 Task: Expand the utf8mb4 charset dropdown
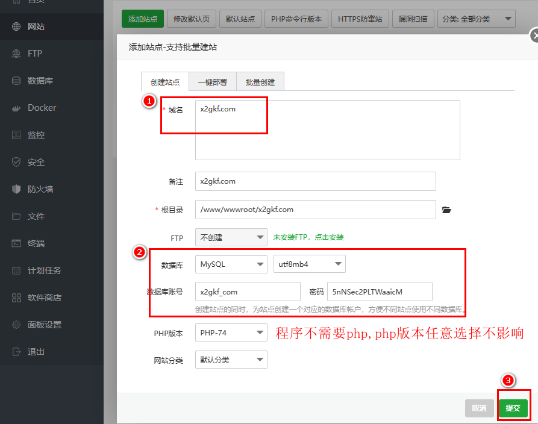(x=309, y=264)
